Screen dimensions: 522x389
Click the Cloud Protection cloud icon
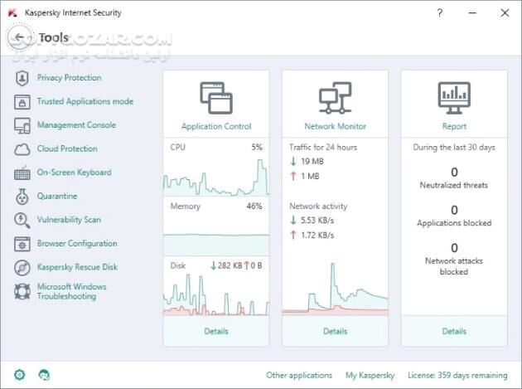[22, 149]
